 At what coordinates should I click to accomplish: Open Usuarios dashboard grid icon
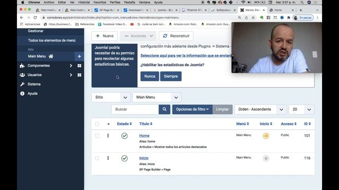79,75
